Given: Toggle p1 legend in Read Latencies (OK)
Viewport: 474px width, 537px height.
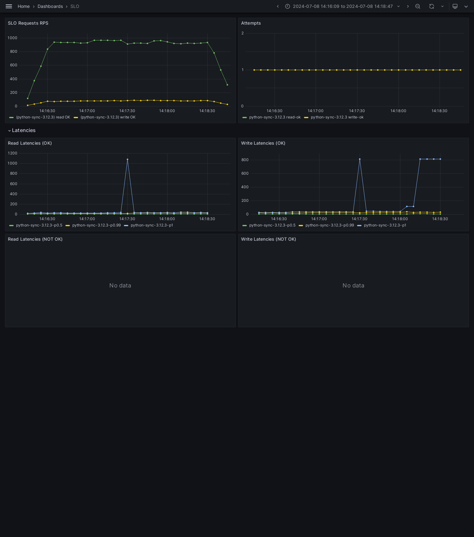Looking at the screenshot, I should click(x=152, y=225).
